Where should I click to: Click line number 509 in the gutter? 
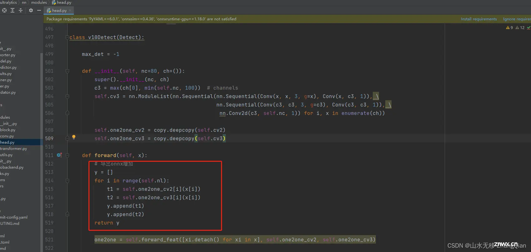[49, 138]
